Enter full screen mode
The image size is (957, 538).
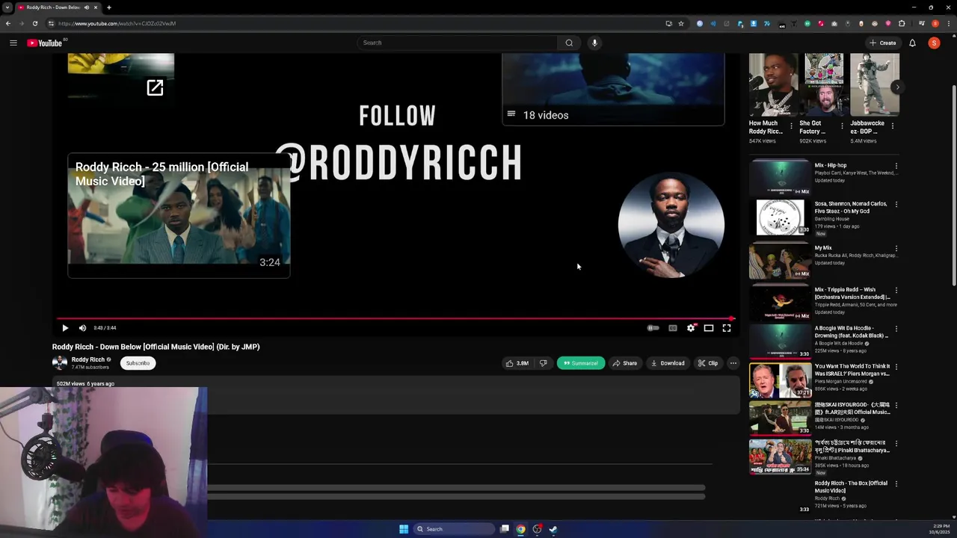click(727, 328)
